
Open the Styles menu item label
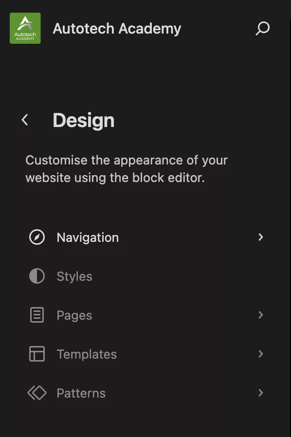(x=74, y=277)
